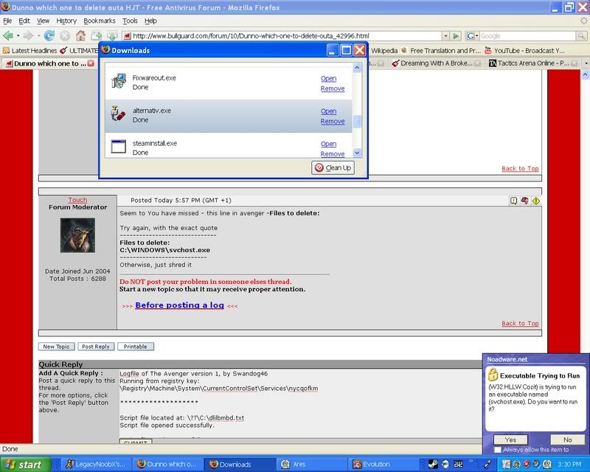This screenshot has width=590, height=472.
Task: Check 'Always allow this item to' checkbox
Action: (498, 450)
